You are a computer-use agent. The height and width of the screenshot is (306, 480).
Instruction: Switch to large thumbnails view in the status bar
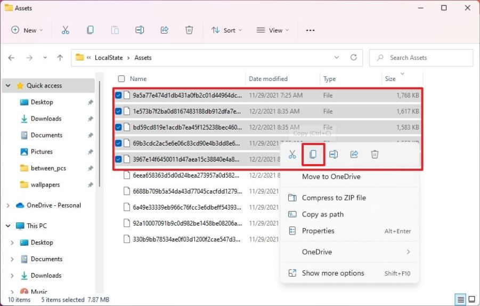click(472, 299)
